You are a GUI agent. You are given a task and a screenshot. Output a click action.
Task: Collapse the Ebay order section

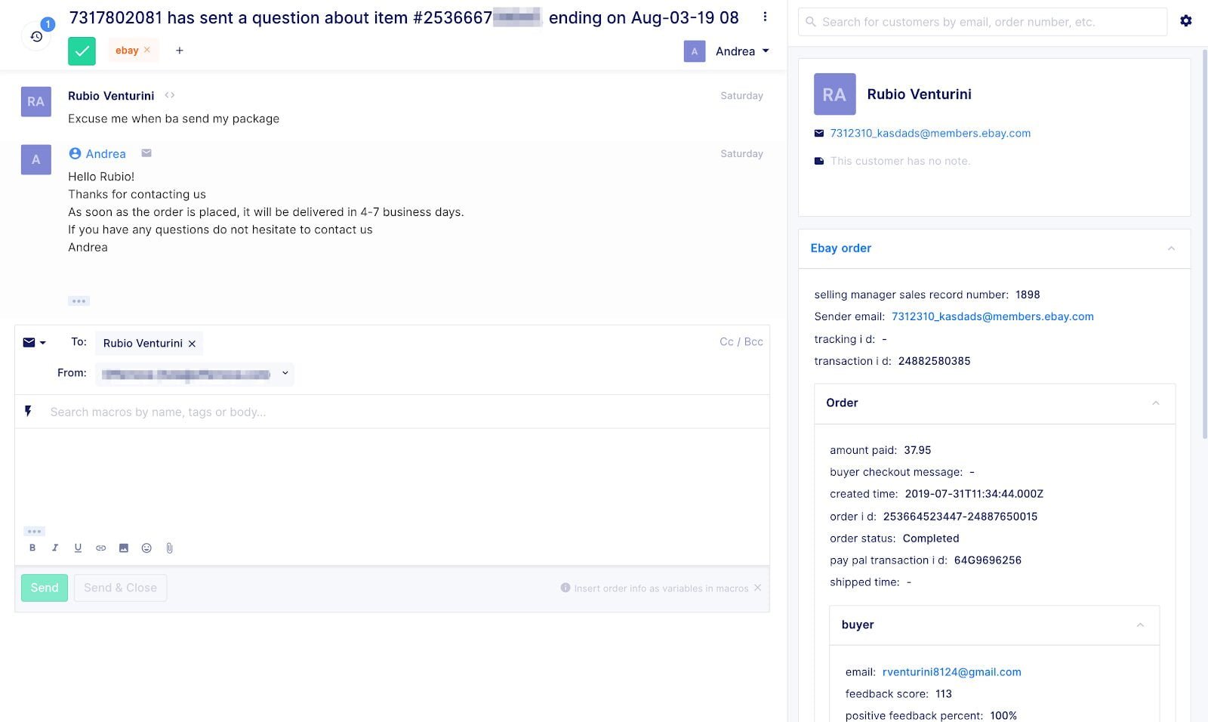[1171, 248]
